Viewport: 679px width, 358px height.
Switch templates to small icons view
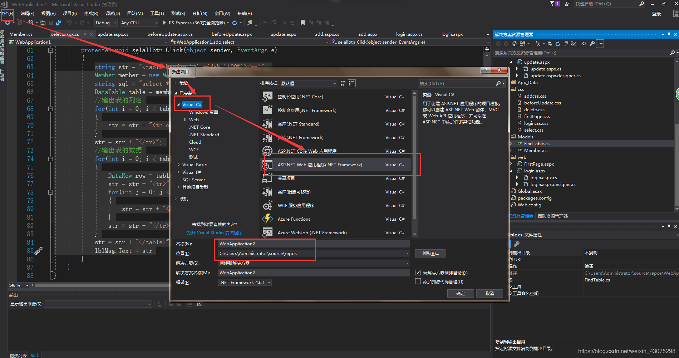[x=343, y=83]
